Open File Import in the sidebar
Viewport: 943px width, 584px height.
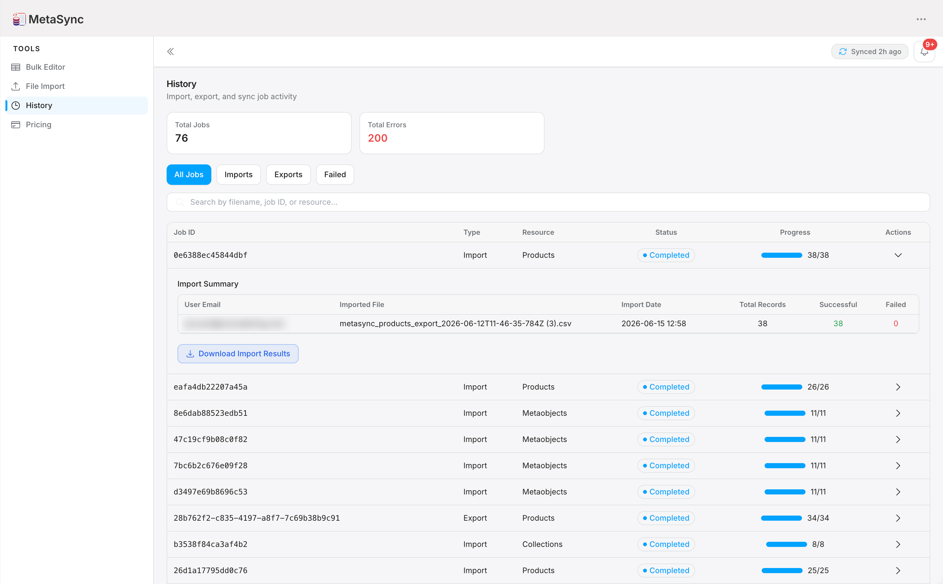pos(77,86)
